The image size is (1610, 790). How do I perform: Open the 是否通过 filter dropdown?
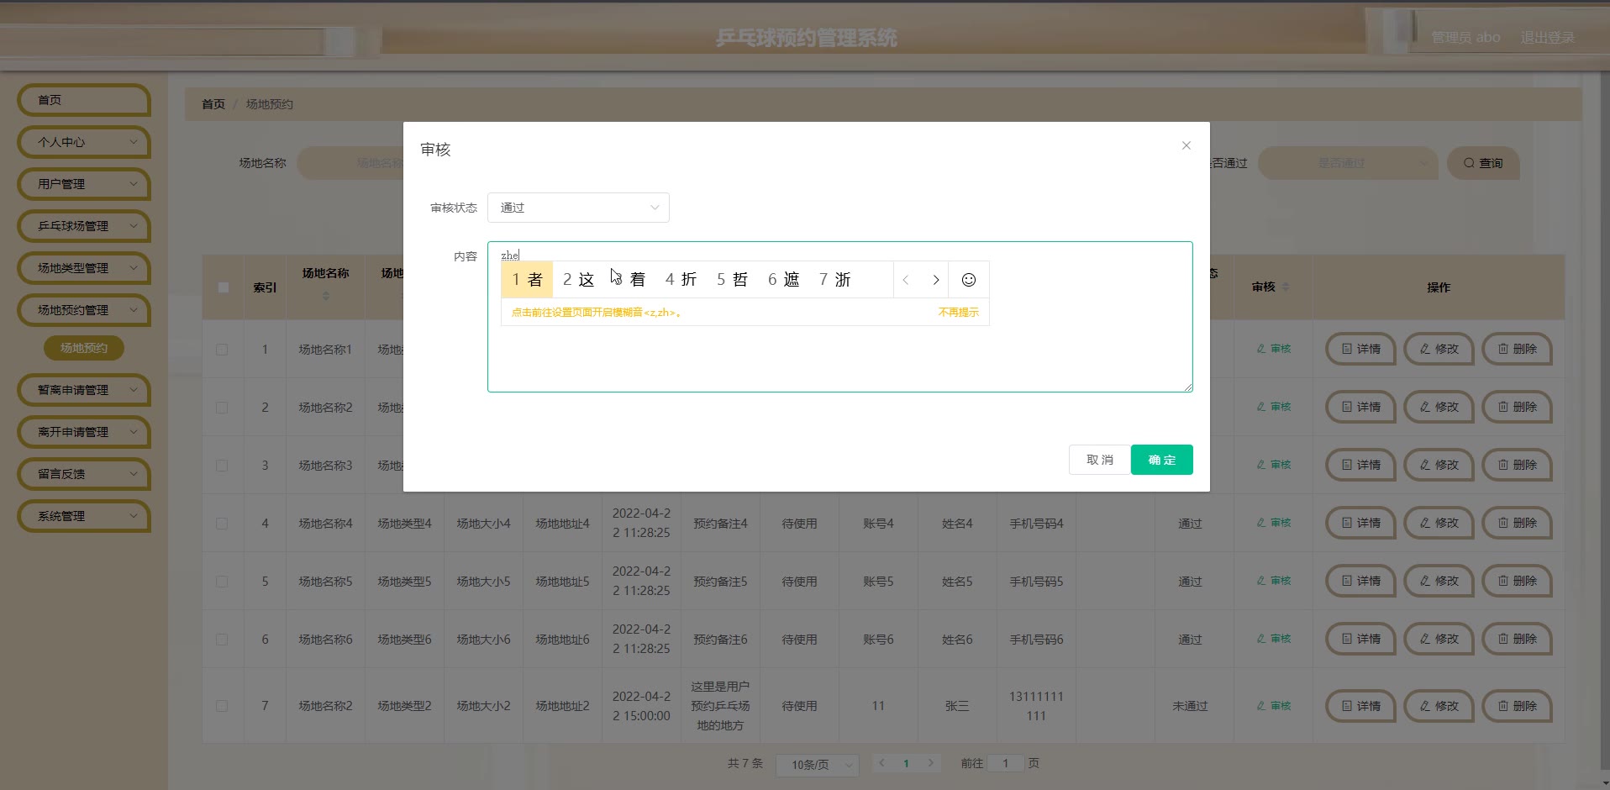[1347, 163]
